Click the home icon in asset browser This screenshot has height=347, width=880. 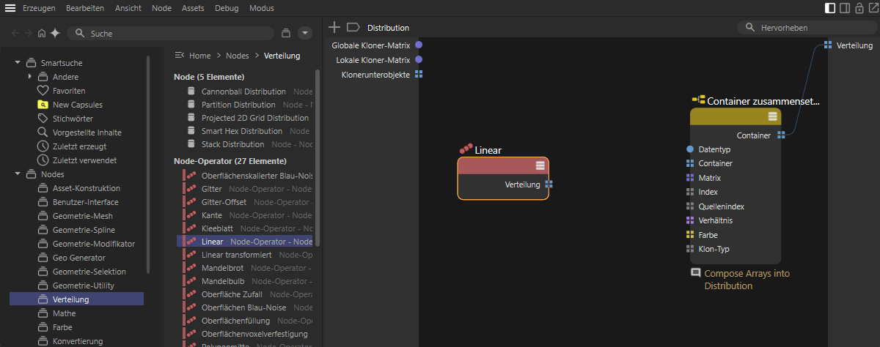tap(42, 33)
